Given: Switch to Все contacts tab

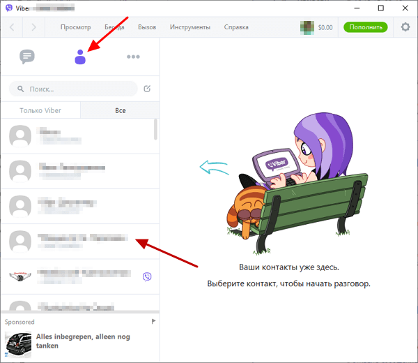Looking at the screenshot, I should [121, 110].
